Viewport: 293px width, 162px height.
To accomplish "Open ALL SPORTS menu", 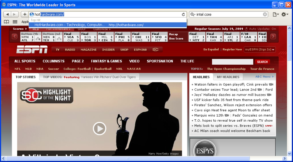I will (25, 61).
